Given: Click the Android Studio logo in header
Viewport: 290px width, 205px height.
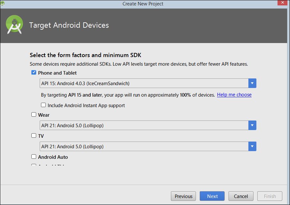Looking at the screenshot, I should (14, 25).
